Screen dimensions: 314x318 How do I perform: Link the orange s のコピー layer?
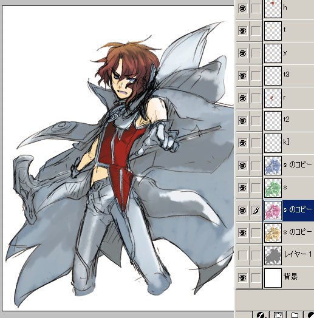point(256,233)
